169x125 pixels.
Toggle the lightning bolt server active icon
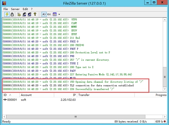pos(7,14)
